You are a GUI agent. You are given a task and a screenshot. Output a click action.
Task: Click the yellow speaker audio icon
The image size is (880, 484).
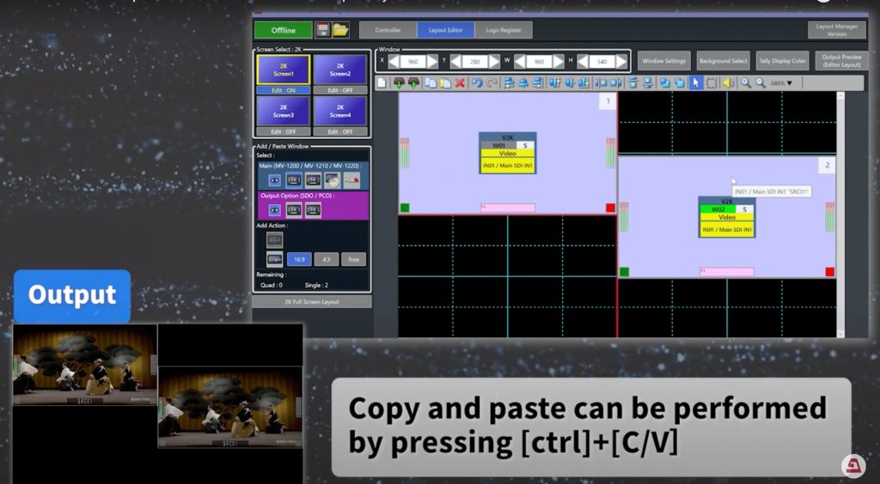coord(728,83)
